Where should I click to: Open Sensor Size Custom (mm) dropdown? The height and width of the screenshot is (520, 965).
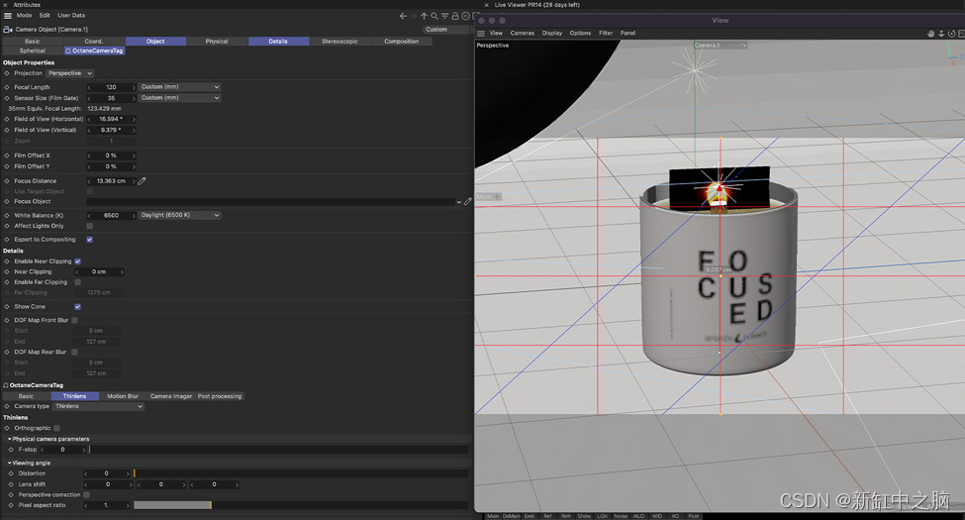pyautogui.click(x=180, y=98)
